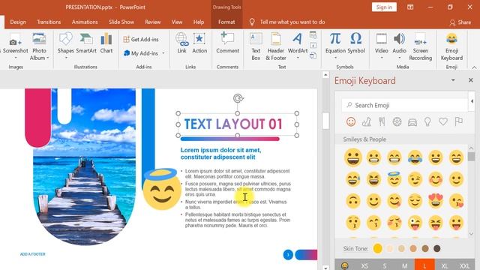Screen dimensions: 480x270
Task: Select the Smileys & People category icon
Action: click(x=351, y=121)
